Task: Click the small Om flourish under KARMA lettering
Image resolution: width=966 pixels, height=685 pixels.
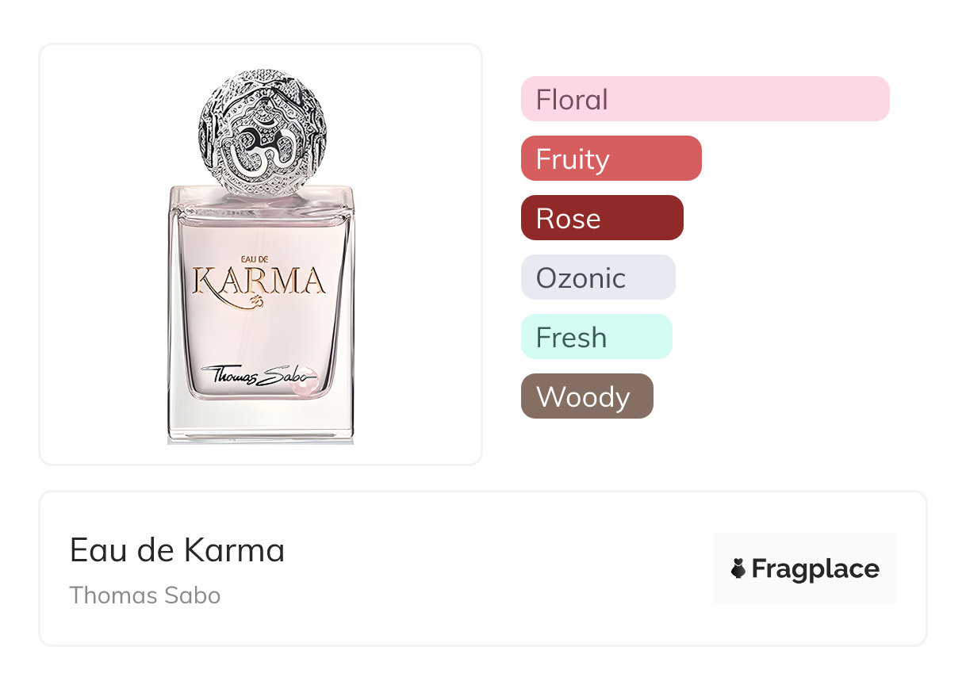Action: pos(255,301)
